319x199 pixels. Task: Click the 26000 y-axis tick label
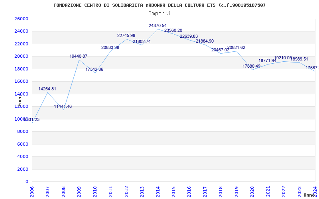click(22, 19)
